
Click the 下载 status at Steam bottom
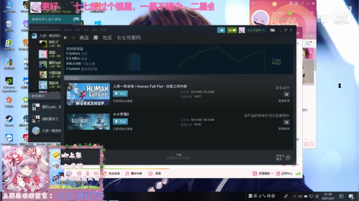tap(178, 156)
